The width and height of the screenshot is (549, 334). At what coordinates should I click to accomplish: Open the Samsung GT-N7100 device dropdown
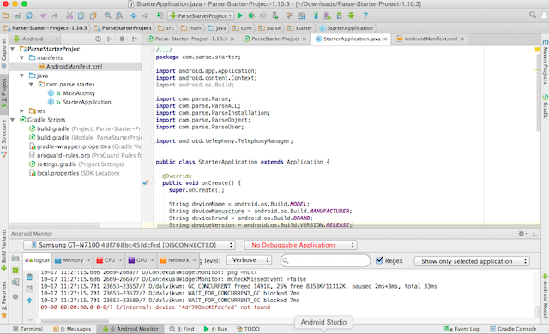coord(130,245)
